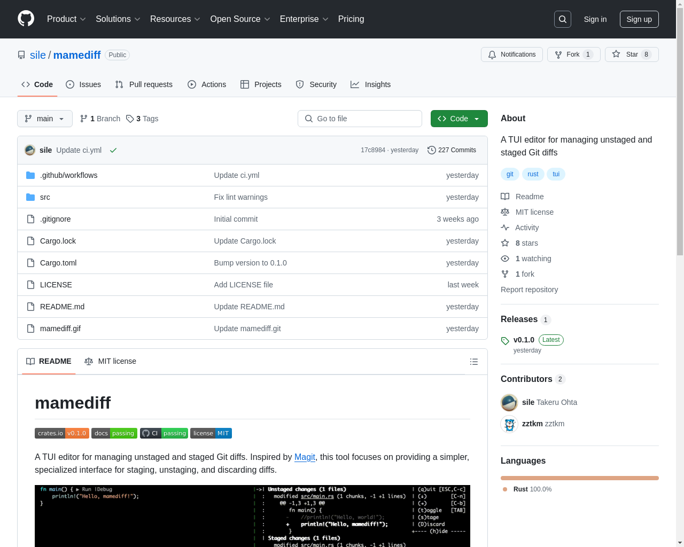Open the Cargo.toml file
The height and width of the screenshot is (547, 684).
(58, 263)
